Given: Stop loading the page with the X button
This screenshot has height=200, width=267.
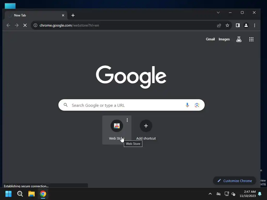Looking at the screenshot, I should (25, 25).
